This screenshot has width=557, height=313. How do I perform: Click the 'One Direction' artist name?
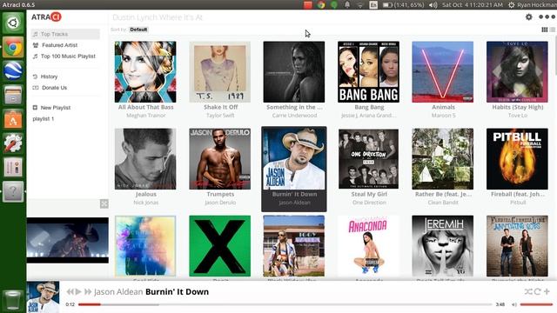(x=369, y=203)
